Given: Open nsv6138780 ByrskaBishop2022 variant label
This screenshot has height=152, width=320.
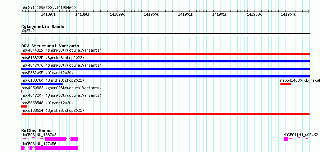Looking at the screenshot, I should tap(53, 80).
